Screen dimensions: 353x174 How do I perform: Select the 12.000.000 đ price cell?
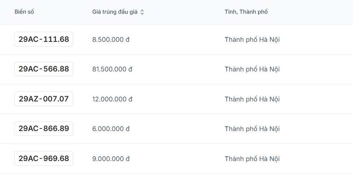pos(112,99)
